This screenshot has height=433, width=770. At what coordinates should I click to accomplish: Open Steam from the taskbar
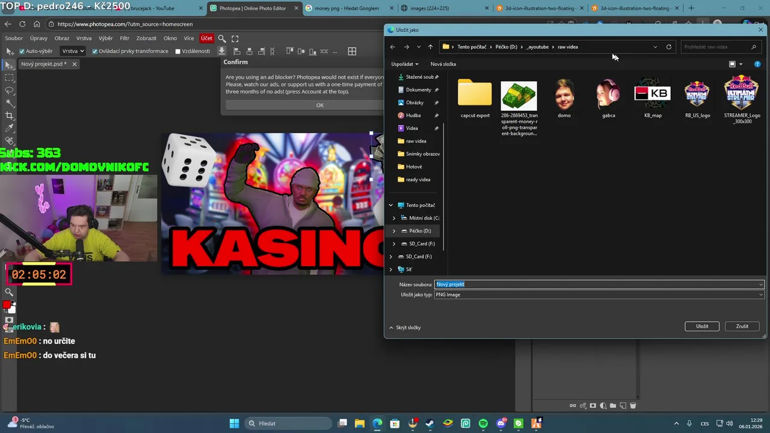click(430, 423)
